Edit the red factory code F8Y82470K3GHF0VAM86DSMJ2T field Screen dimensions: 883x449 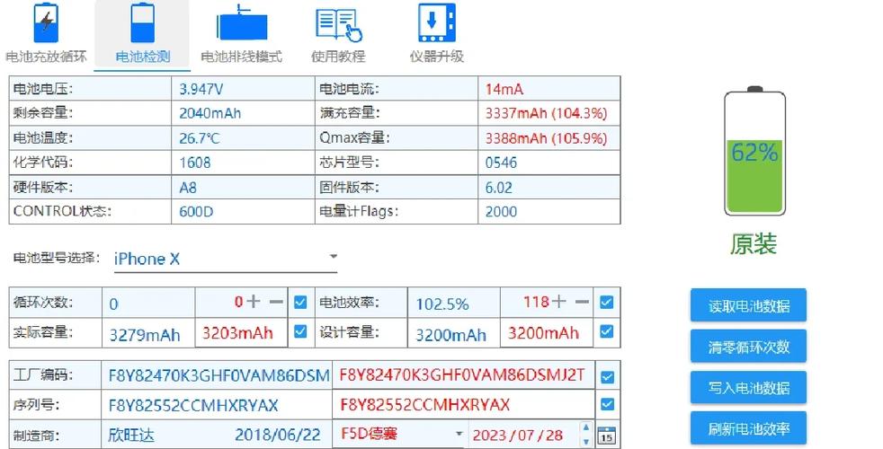tap(463, 375)
